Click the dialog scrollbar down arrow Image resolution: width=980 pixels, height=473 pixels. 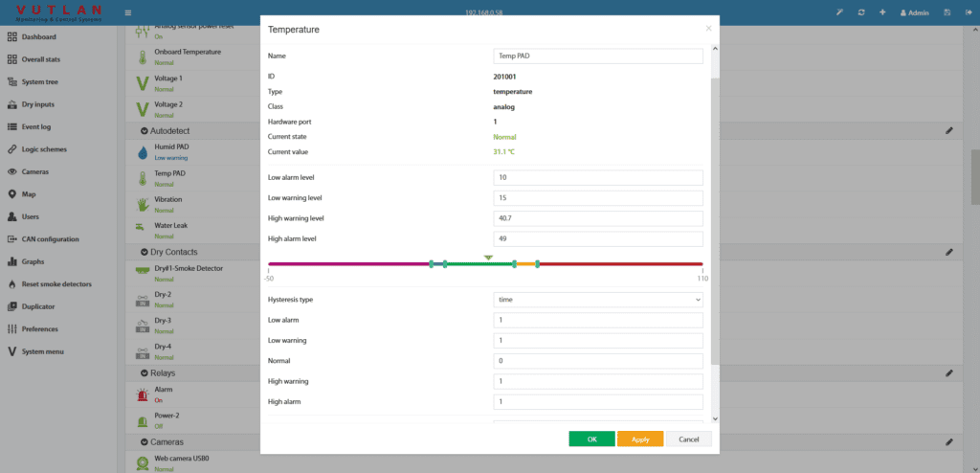pos(715,418)
